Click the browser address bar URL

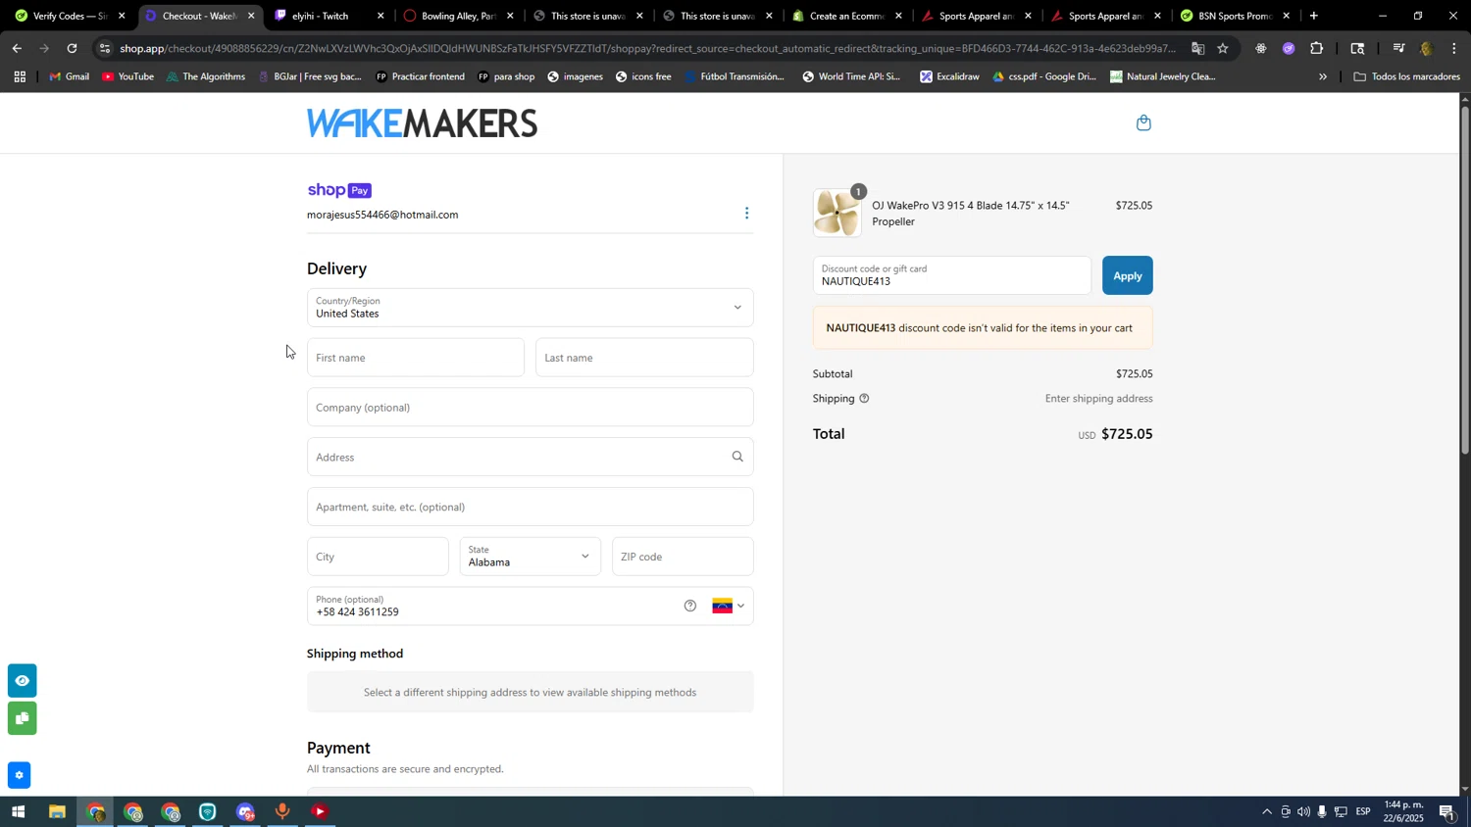647,48
